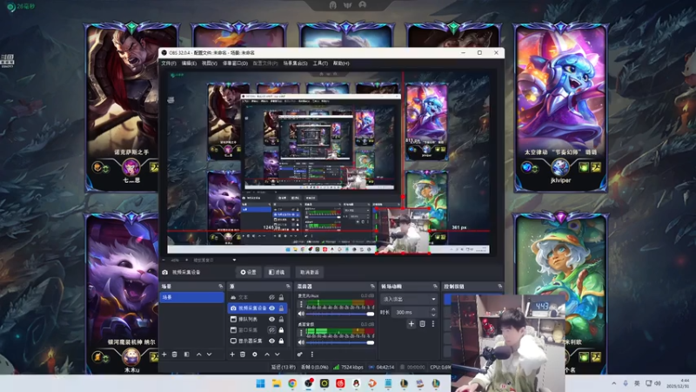Open scene filters icon in scenes toolbar

pos(186,355)
